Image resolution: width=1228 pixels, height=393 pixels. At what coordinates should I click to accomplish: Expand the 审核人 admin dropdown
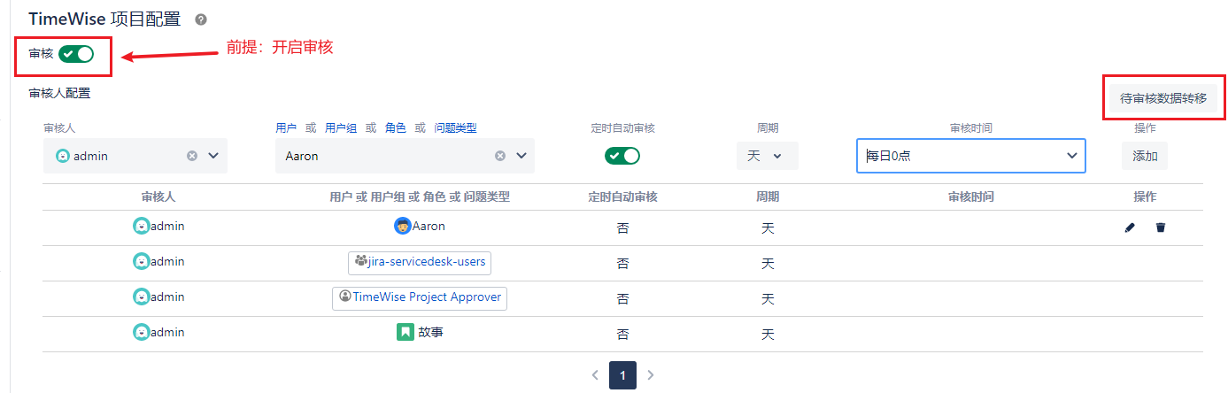point(213,156)
